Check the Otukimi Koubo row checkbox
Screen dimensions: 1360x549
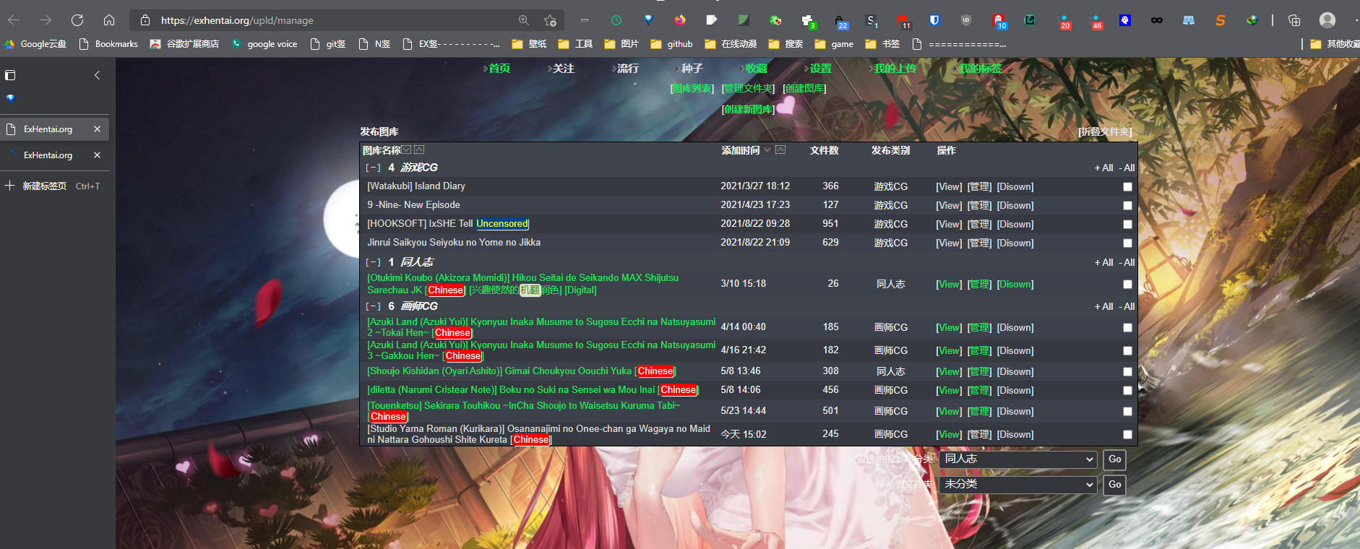point(1127,284)
